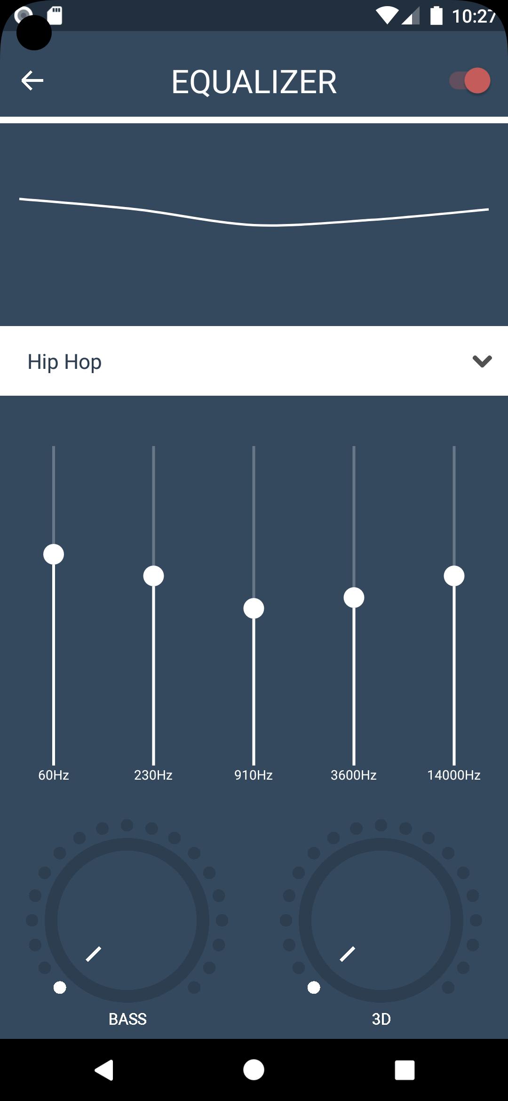Expand preset list using chevron arrow

click(x=482, y=361)
